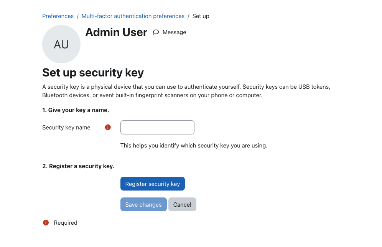The image size is (382, 247).
Task: Click the step heading Give your key a name
Action: (76, 110)
